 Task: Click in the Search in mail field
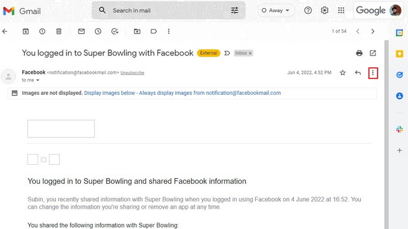point(168,11)
